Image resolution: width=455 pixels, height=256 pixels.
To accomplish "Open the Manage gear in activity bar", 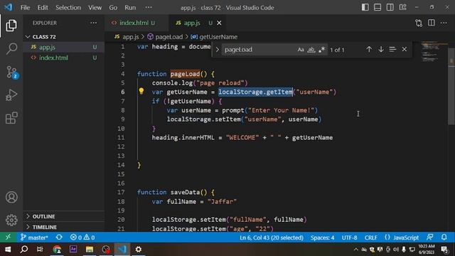I will pyautogui.click(x=11, y=220).
